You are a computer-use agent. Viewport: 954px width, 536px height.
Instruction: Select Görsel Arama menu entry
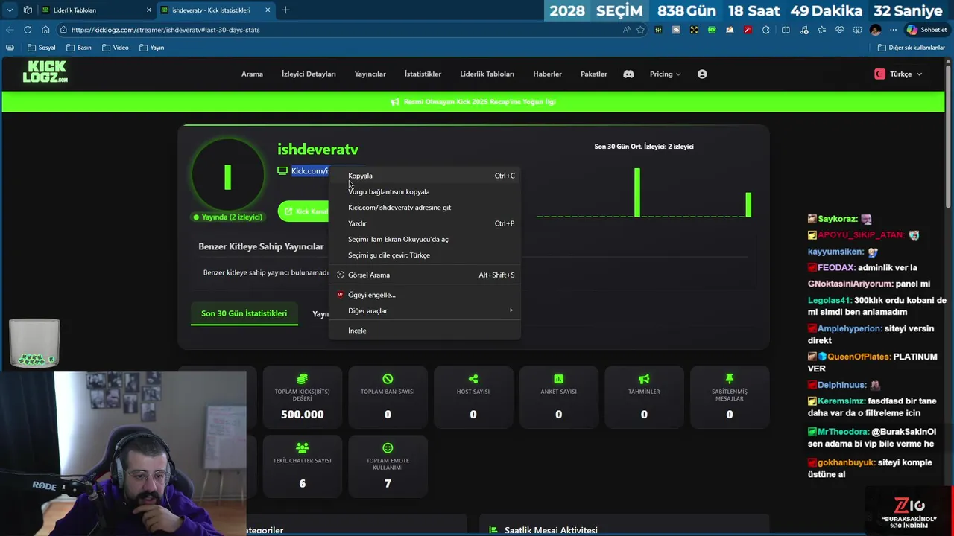425,275
